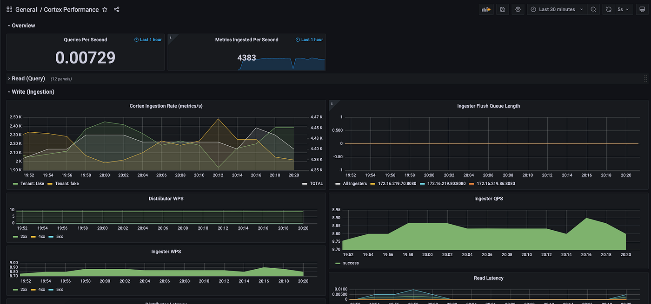Viewport: 651px width, 304px height.
Task: Add a new panel to the dashboard
Action: 486,9
